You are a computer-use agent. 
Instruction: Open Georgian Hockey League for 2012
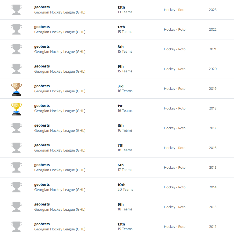click(60, 229)
